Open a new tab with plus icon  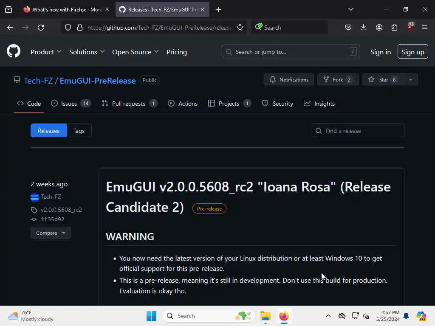tap(219, 10)
